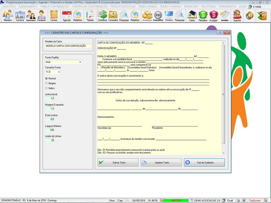Viewport: 271px width, 203px height.
Task: Open the CADASTROS menu
Action: pos(9,6)
